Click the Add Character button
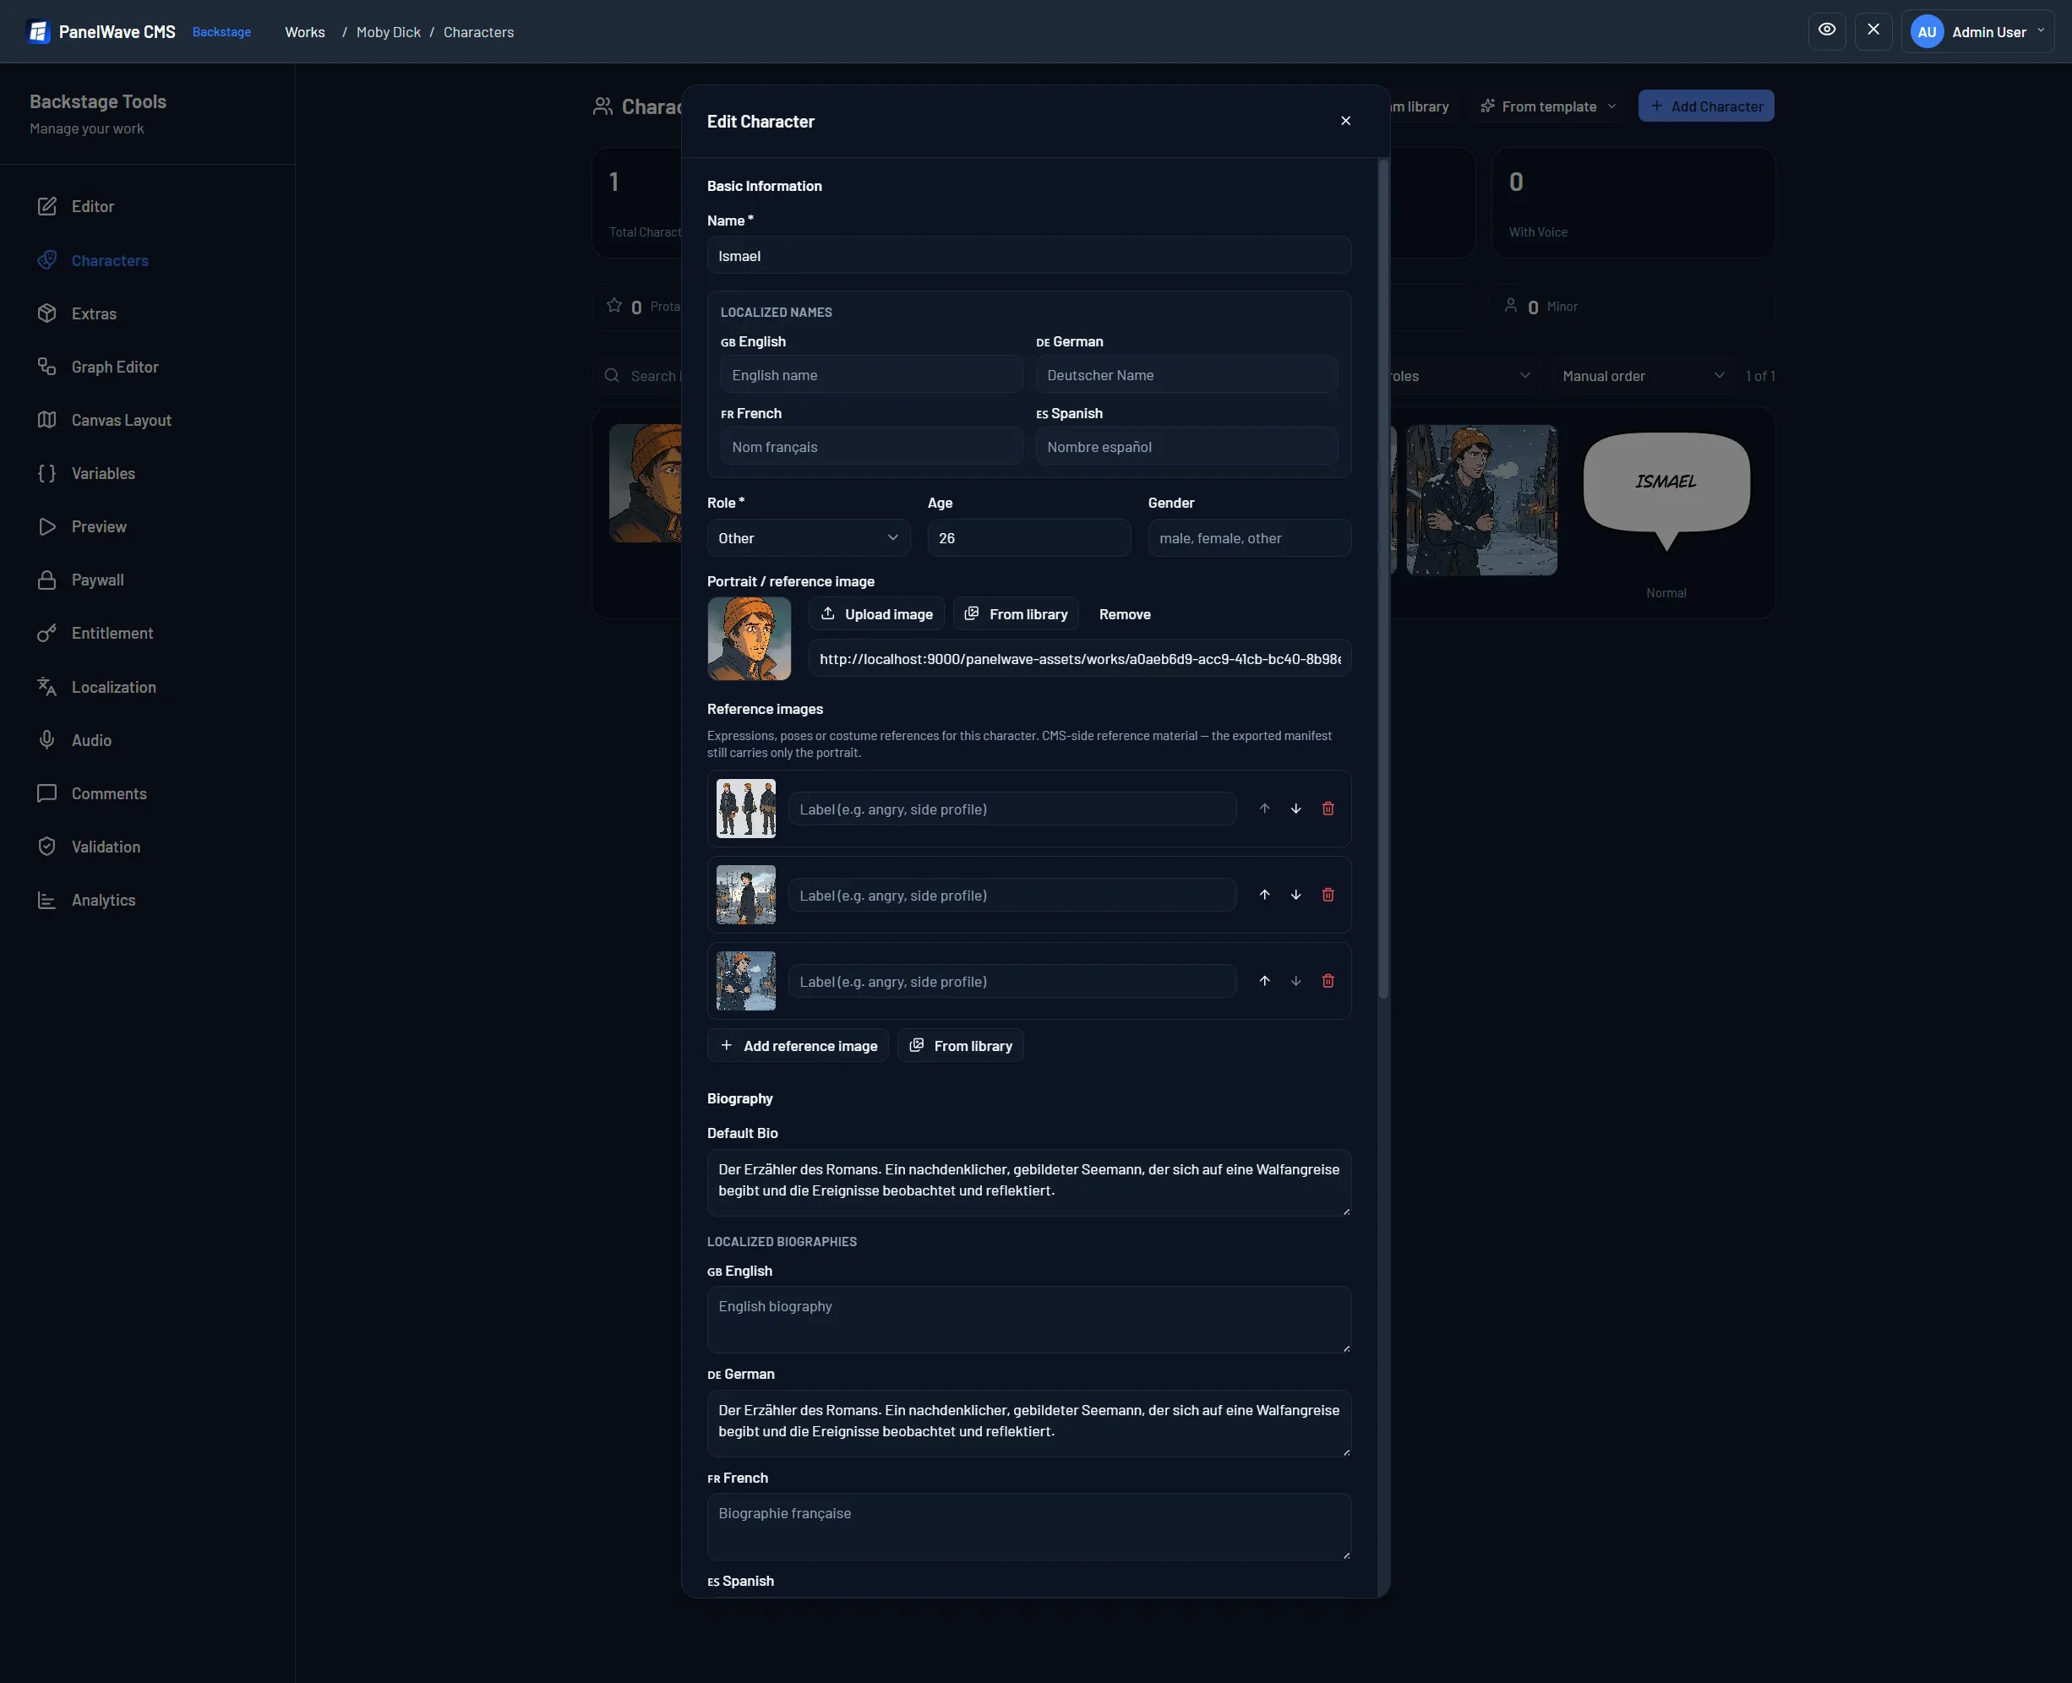 pyautogui.click(x=1706, y=106)
